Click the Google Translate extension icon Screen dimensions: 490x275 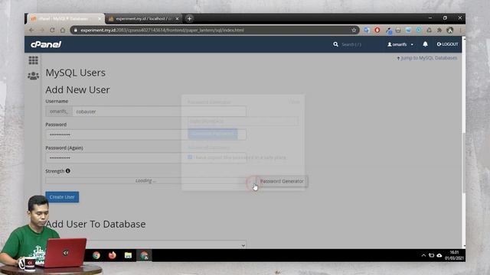coord(367,31)
